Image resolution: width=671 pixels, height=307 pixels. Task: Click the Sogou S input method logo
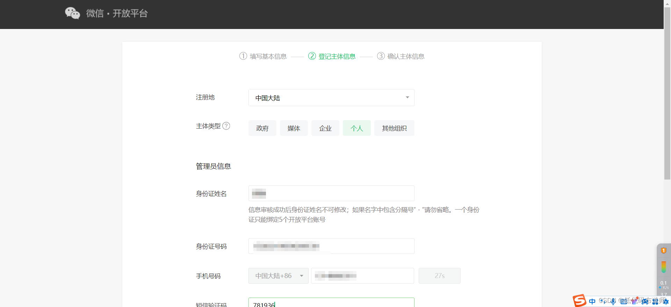click(579, 301)
